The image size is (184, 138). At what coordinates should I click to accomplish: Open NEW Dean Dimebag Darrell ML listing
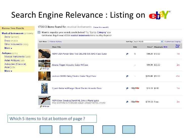point(76,101)
